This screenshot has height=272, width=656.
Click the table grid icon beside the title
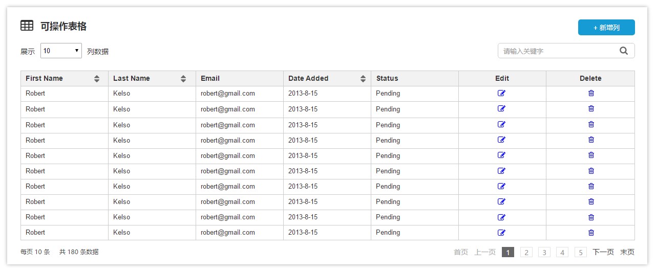coord(27,26)
